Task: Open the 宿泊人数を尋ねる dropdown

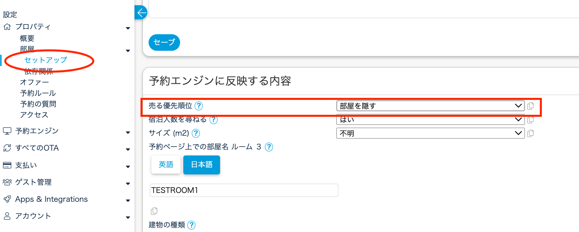Action: [430, 120]
